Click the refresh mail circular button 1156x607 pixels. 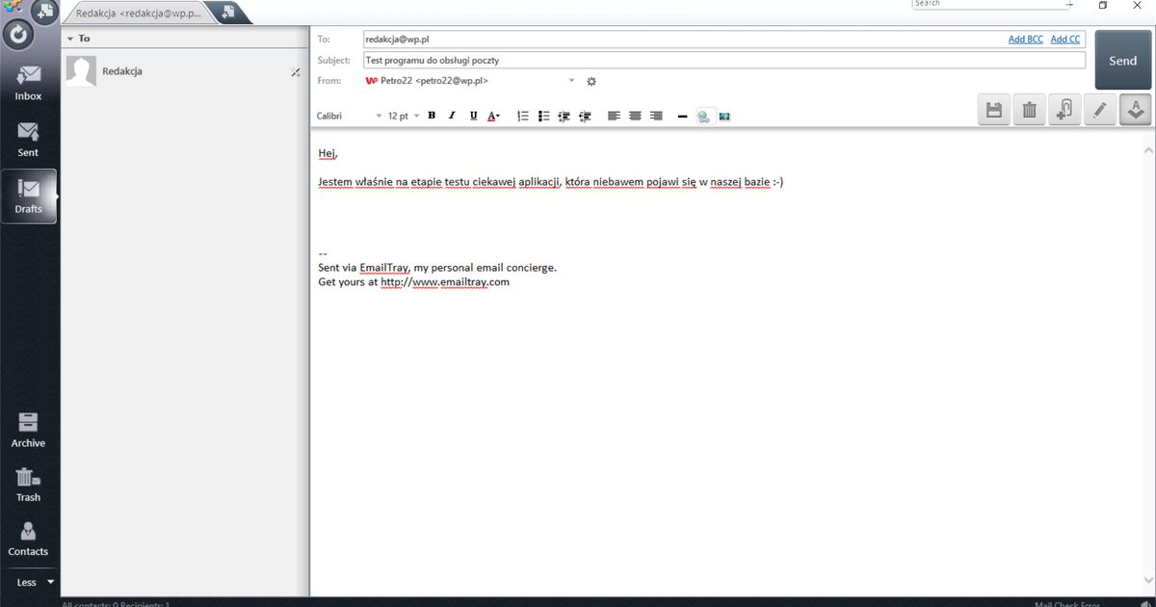[17, 35]
